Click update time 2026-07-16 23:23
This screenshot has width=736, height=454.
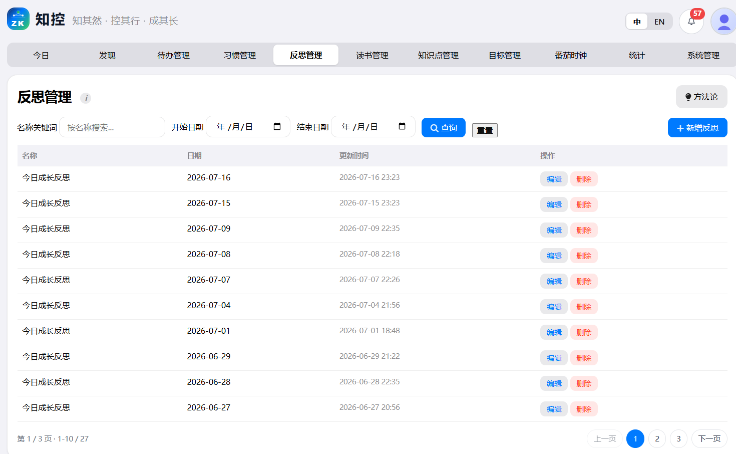tap(370, 177)
